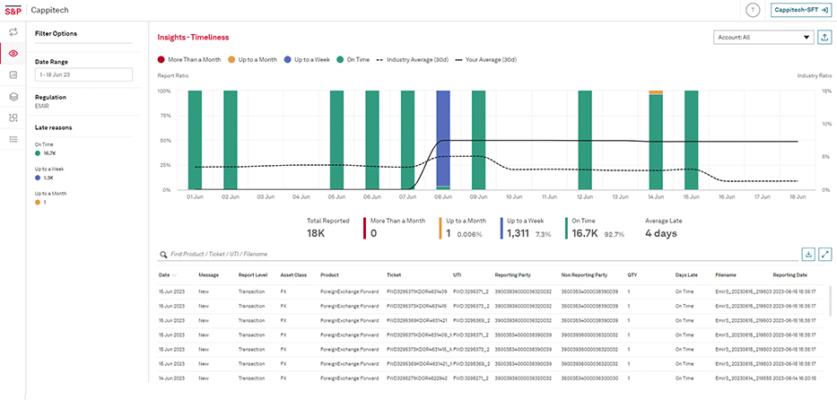837x400 pixels.
Task: Toggle On Time legend series in chart
Action: [353, 60]
